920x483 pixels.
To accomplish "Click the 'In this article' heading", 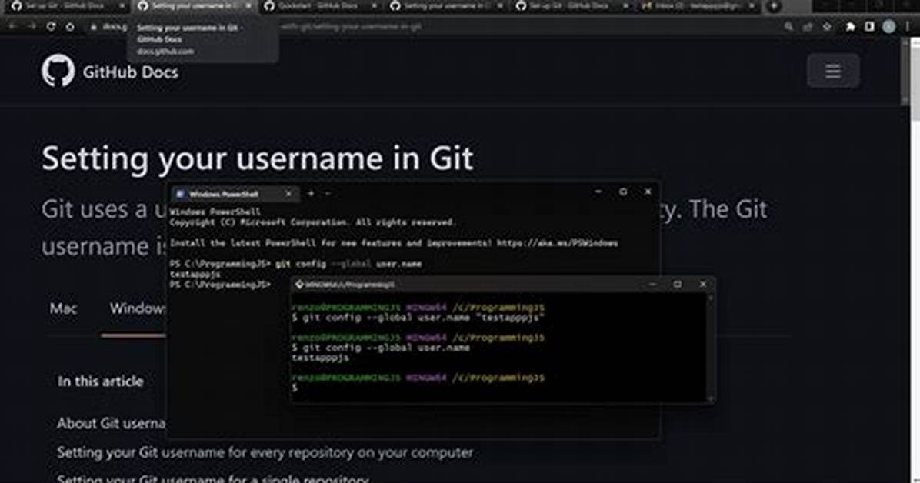I will click(100, 381).
